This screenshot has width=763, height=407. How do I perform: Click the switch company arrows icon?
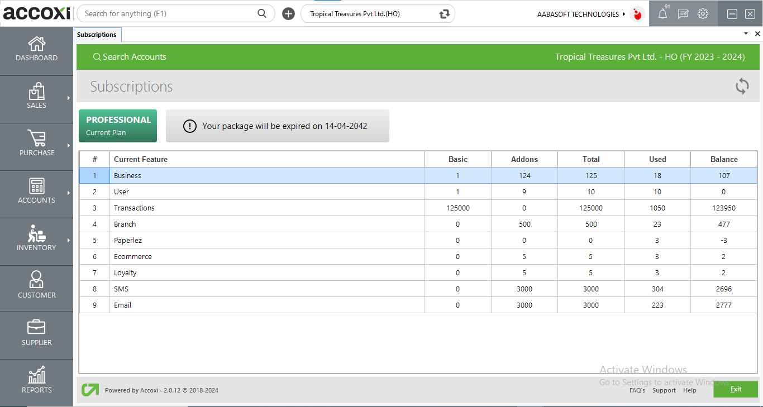445,14
